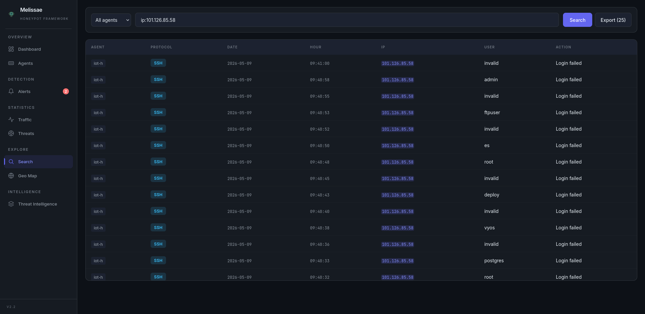Click the Search button
Screen dimensions: 645x314
(x=577, y=20)
